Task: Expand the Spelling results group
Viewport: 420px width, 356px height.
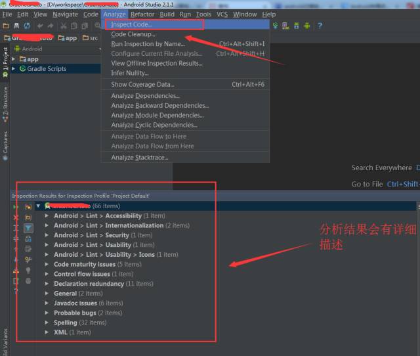Action: click(47, 323)
